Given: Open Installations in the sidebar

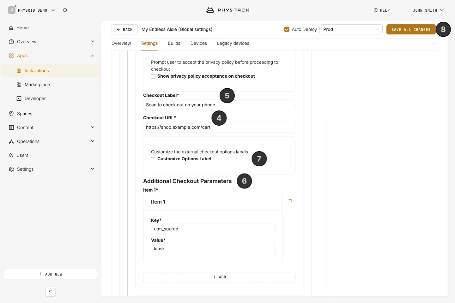Looking at the screenshot, I should click(51, 71).
